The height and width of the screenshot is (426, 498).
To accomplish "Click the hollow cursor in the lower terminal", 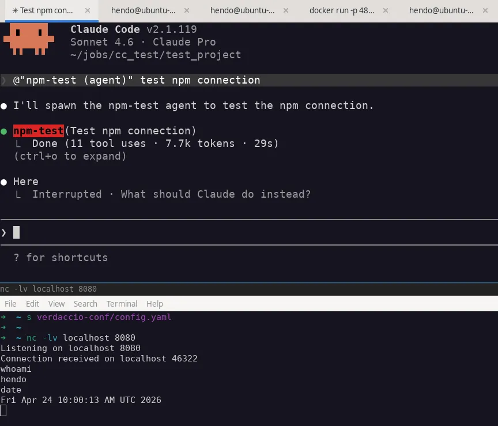I will (3, 410).
